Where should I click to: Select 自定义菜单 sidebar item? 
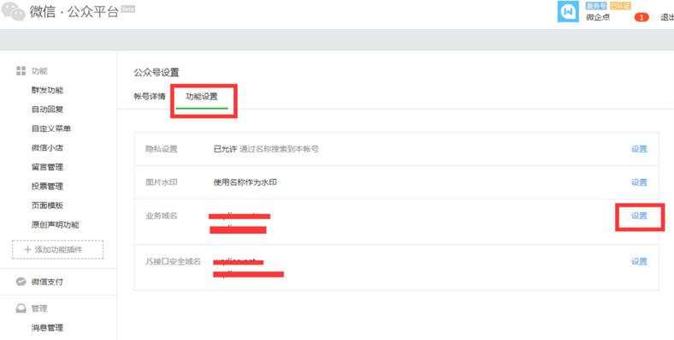click(51, 128)
